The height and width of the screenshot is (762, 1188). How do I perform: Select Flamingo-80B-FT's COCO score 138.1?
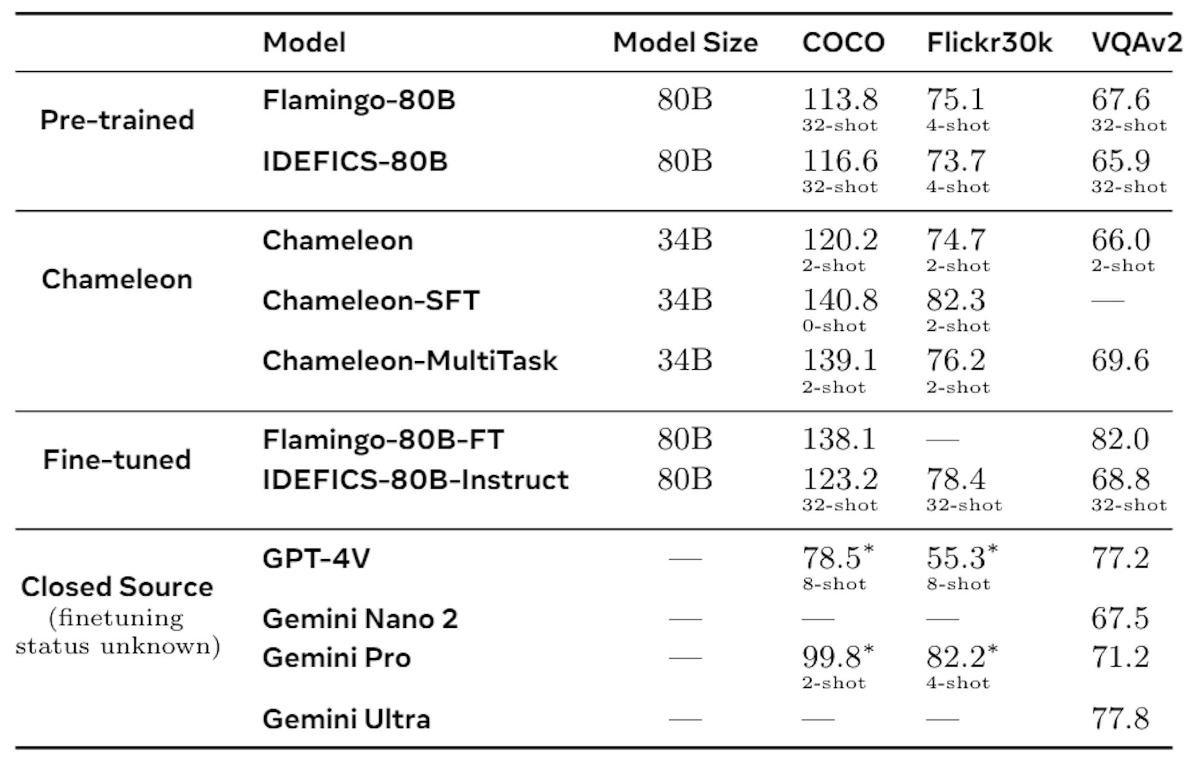[839, 440]
